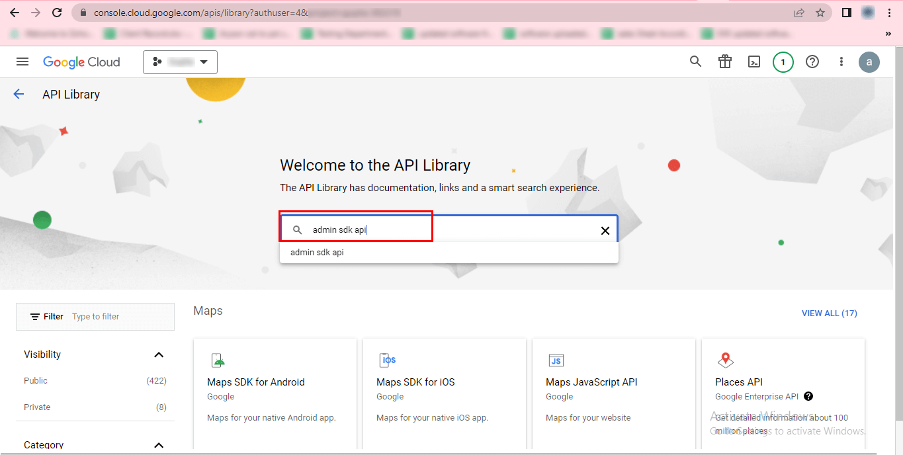Image resolution: width=903 pixels, height=455 pixels.
Task: Click the browser forward arrow
Action: click(x=35, y=13)
